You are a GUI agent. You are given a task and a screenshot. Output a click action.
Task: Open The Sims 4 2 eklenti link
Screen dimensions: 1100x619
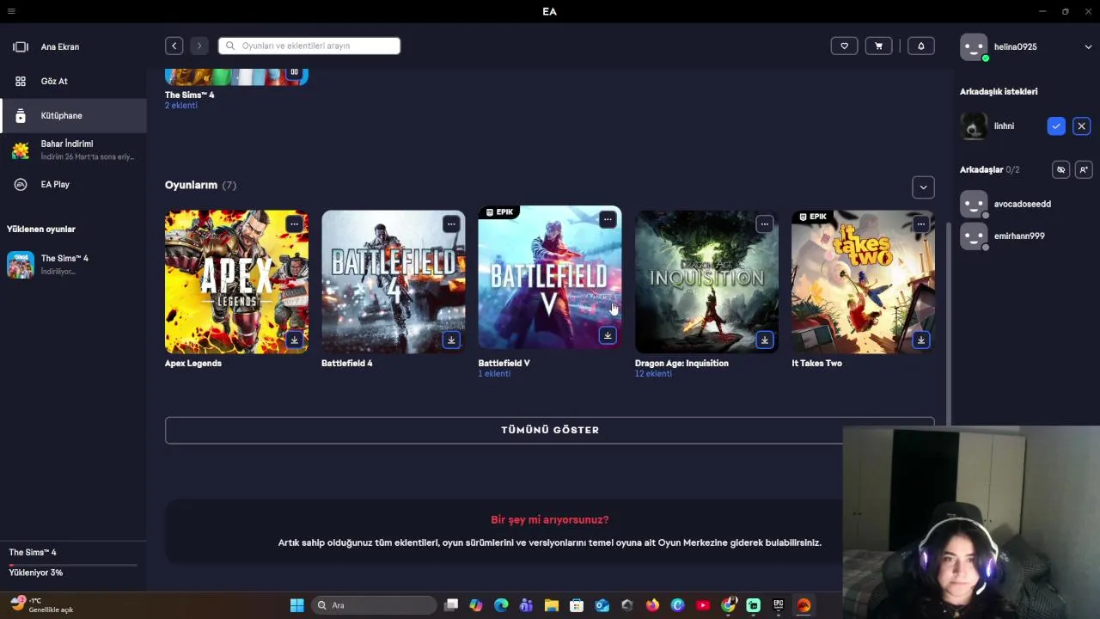click(x=181, y=106)
